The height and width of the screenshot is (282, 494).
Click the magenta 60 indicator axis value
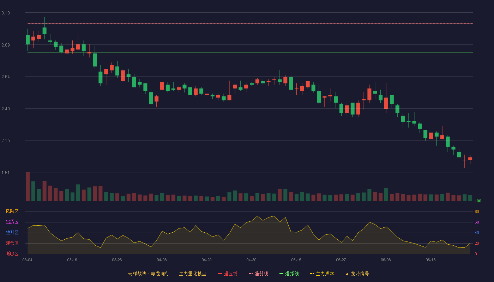pyautogui.click(x=477, y=222)
